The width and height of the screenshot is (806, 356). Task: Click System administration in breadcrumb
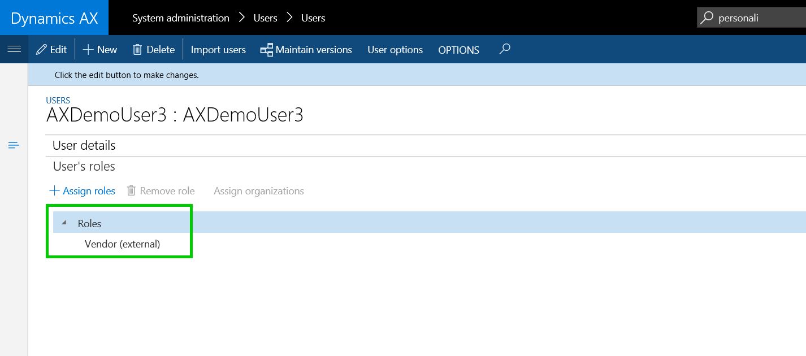181,18
